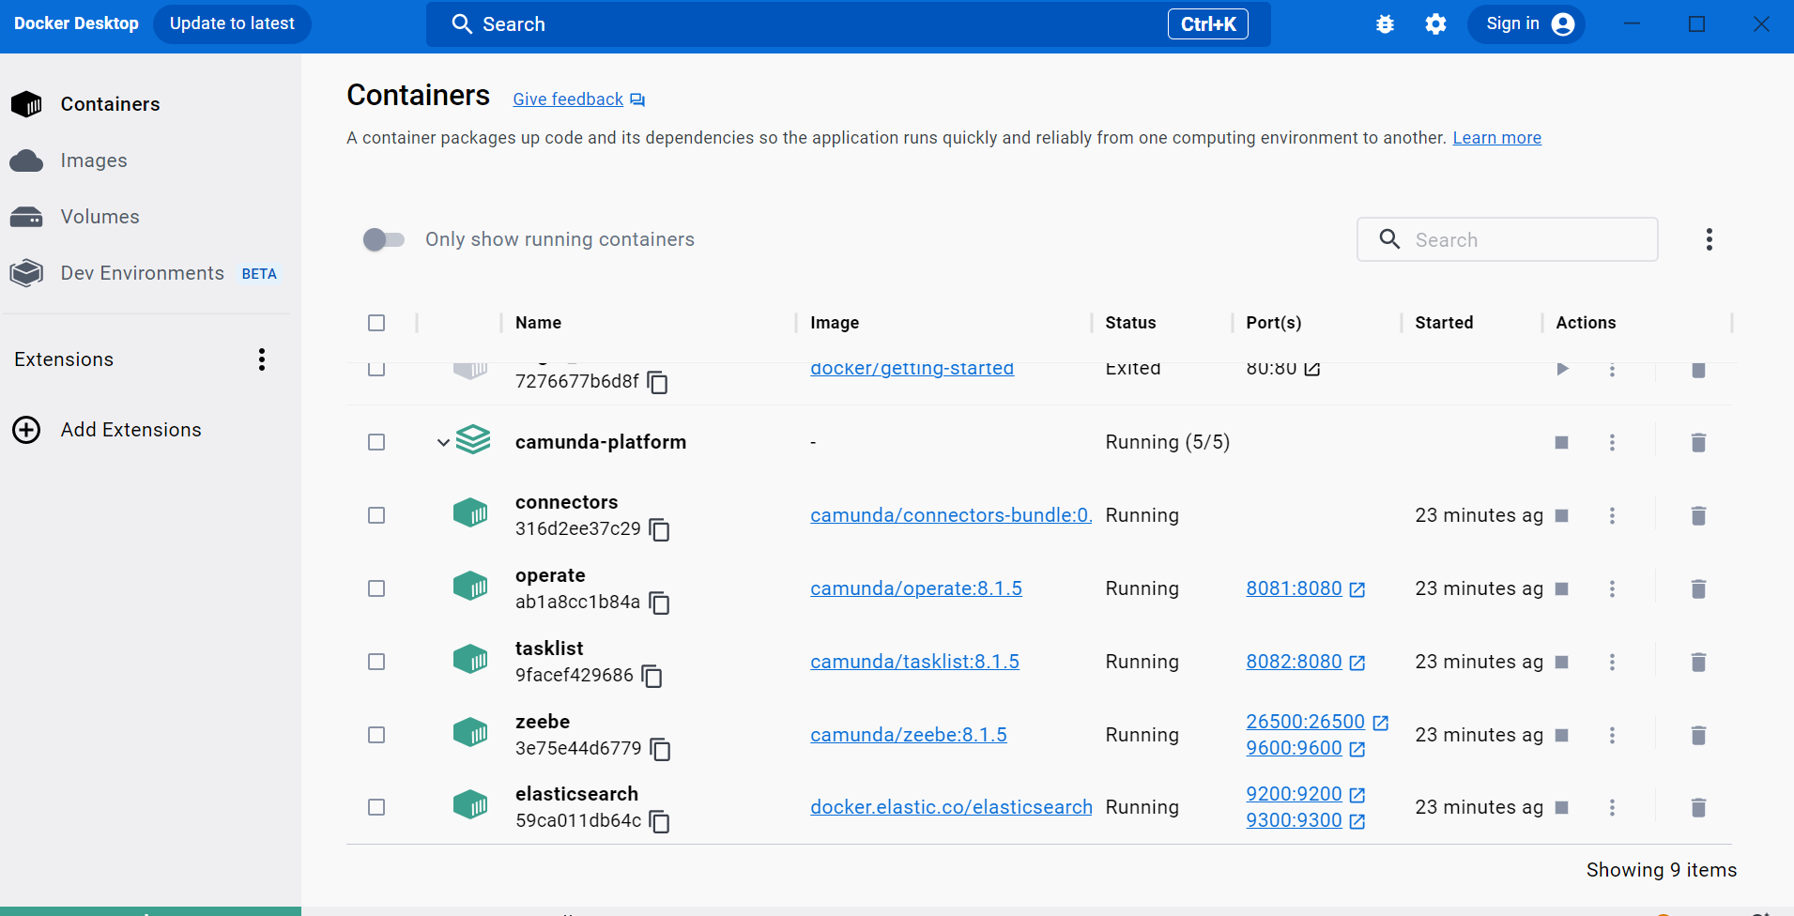Stop the connectors container
Screen dimensions: 1794x916
(x=1562, y=515)
